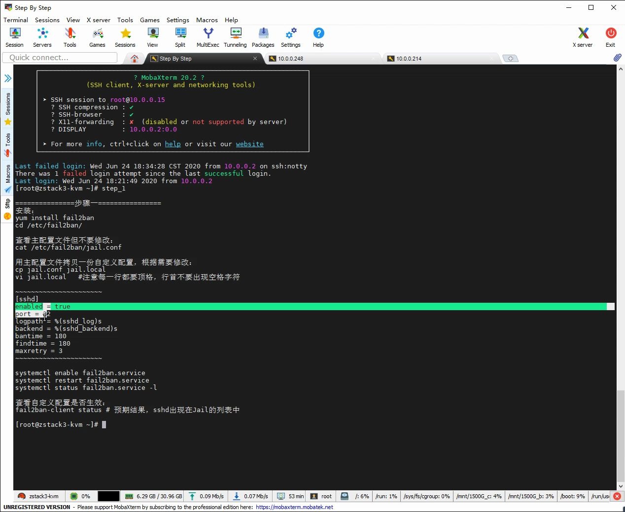Click the scrollbar down arrow
Image resolution: width=625 pixels, height=512 pixels.
click(x=621, y=486)
